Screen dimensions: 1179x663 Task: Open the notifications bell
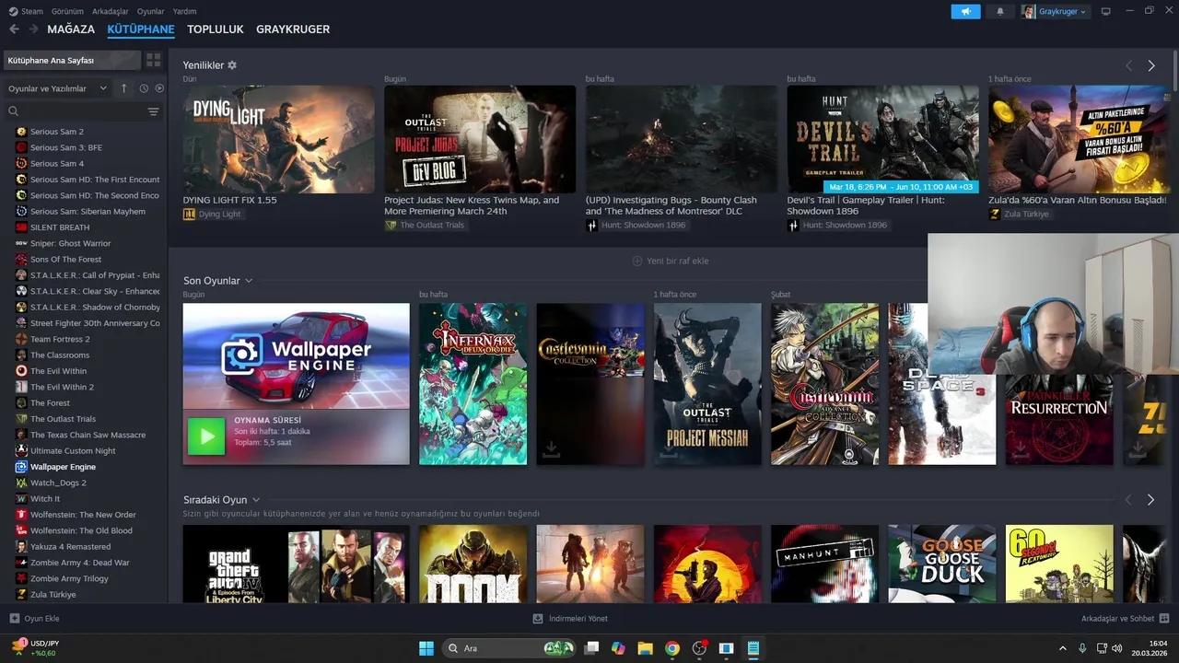tap(1000, 11)
